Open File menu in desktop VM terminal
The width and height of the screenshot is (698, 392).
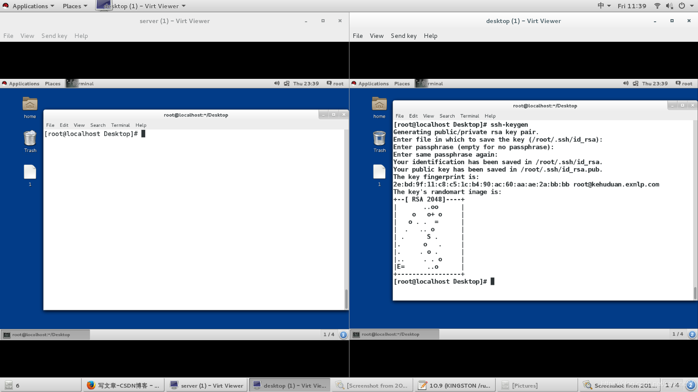(x=400, y=116)
